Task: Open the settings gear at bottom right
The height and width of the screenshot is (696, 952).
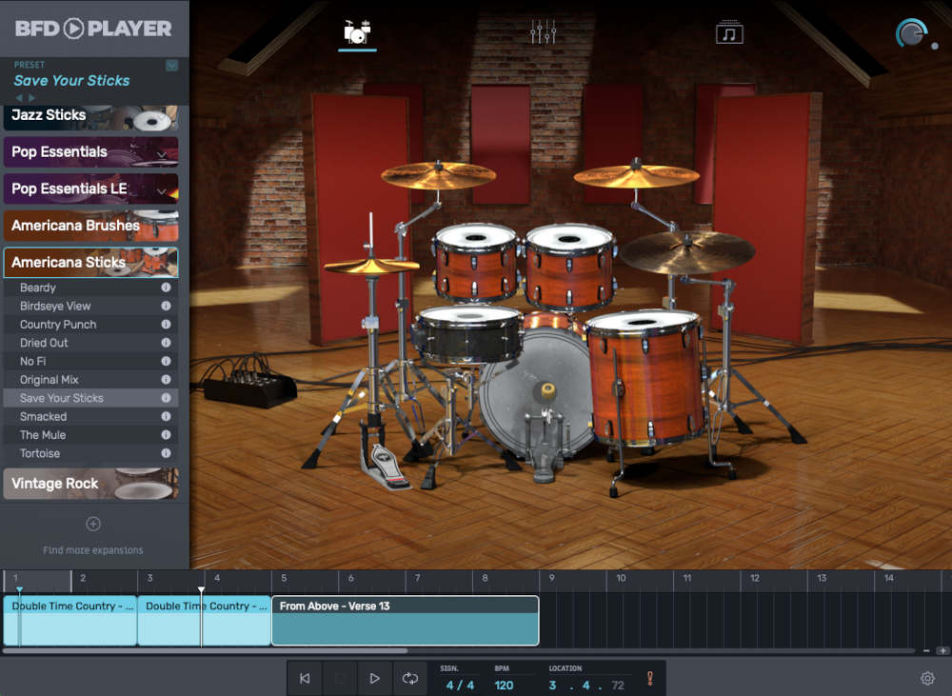Action: click(x=928, y=678)
